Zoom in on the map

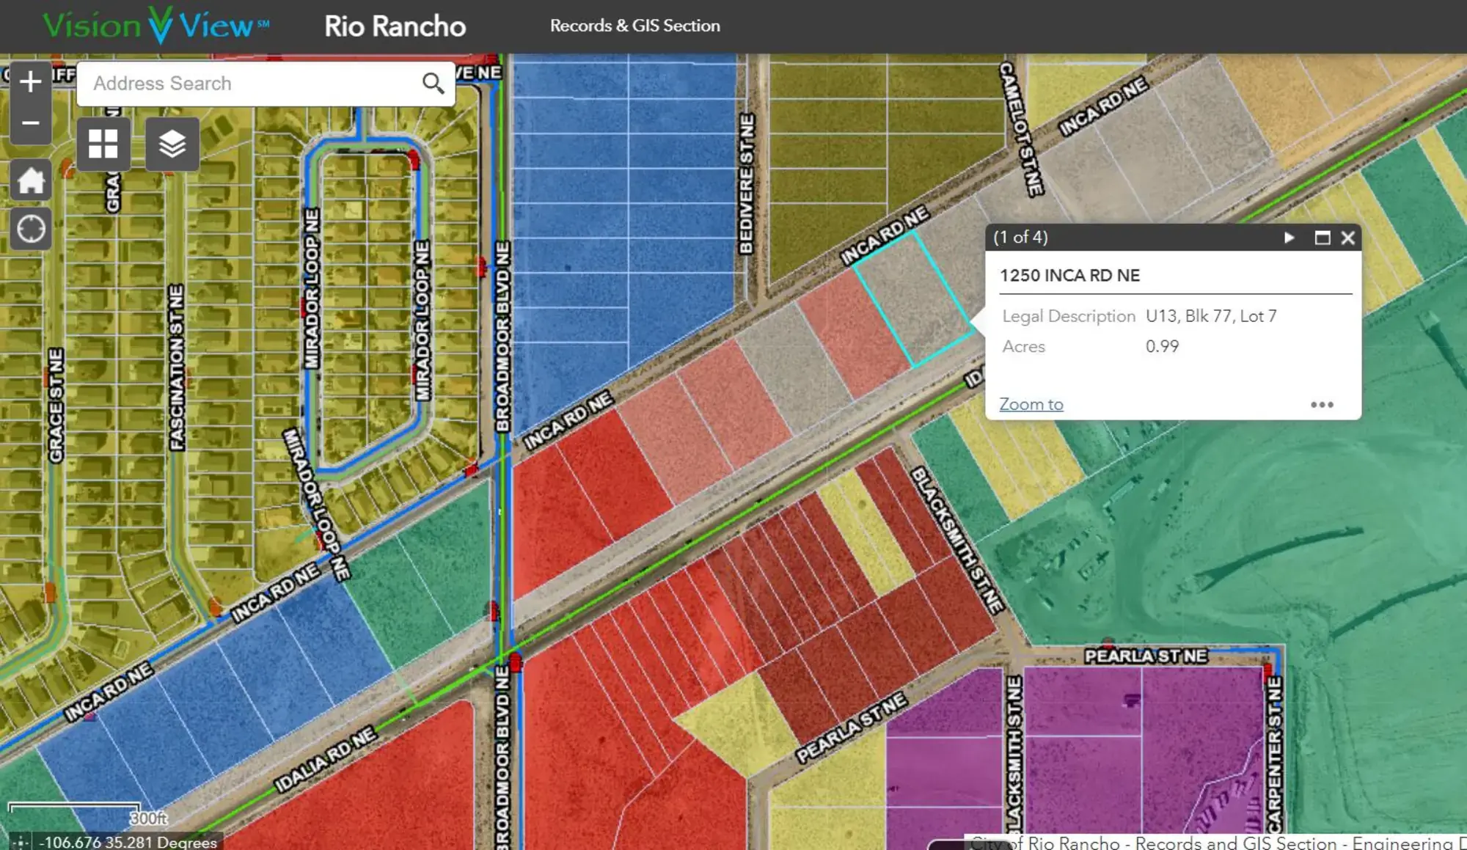pos(30,81)
